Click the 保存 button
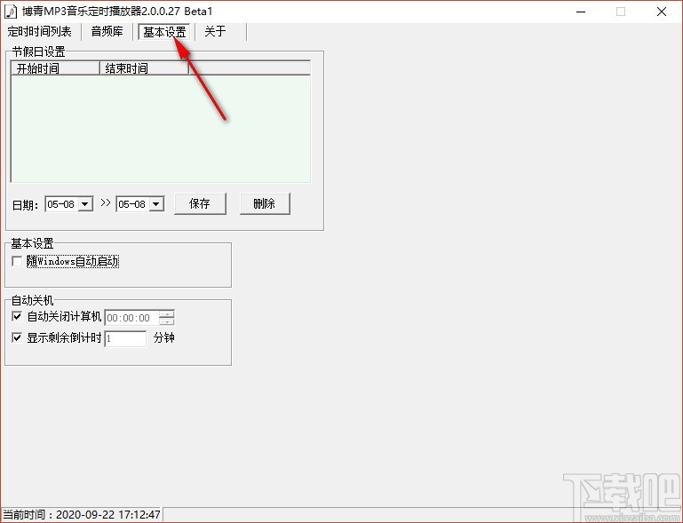This screenshot has height=523, width=683. tap(200, 203)
